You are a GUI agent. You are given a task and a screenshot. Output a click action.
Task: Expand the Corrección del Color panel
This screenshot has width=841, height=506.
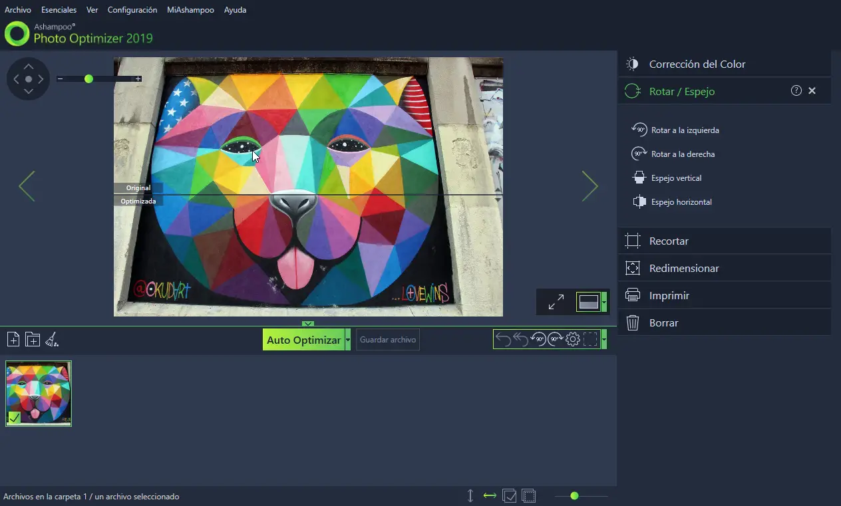point(724,64)
